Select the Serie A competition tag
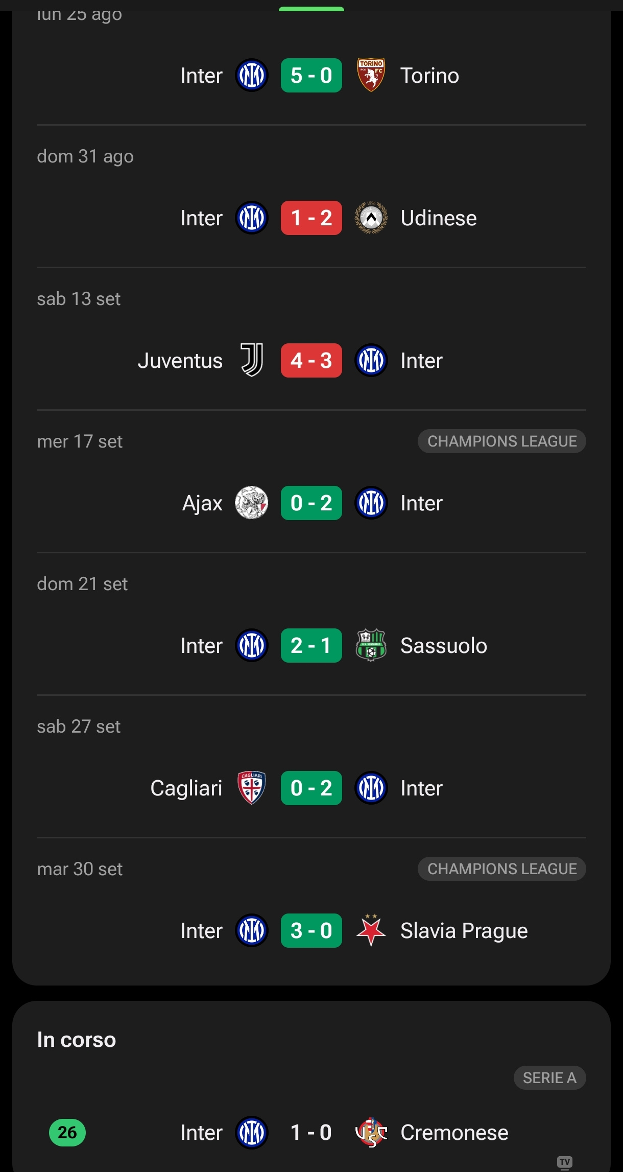623x1172 pixels. [549, 1077]
